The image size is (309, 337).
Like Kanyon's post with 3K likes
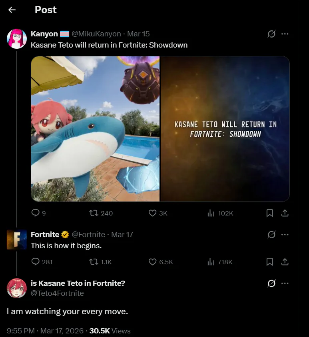pos(152,213)
